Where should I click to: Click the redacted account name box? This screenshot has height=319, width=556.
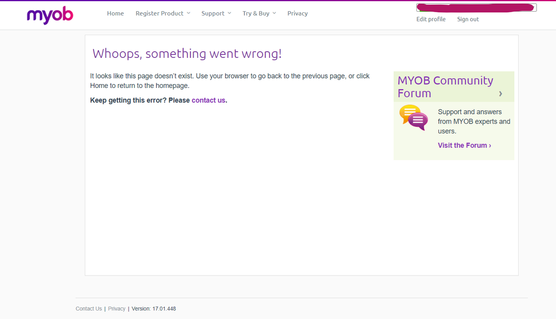[x=476, y=8]
